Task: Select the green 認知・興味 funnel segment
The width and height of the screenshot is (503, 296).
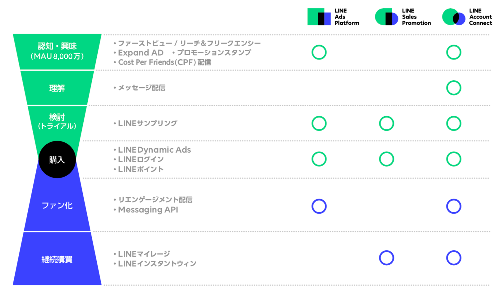Action: tap(57, 52)
